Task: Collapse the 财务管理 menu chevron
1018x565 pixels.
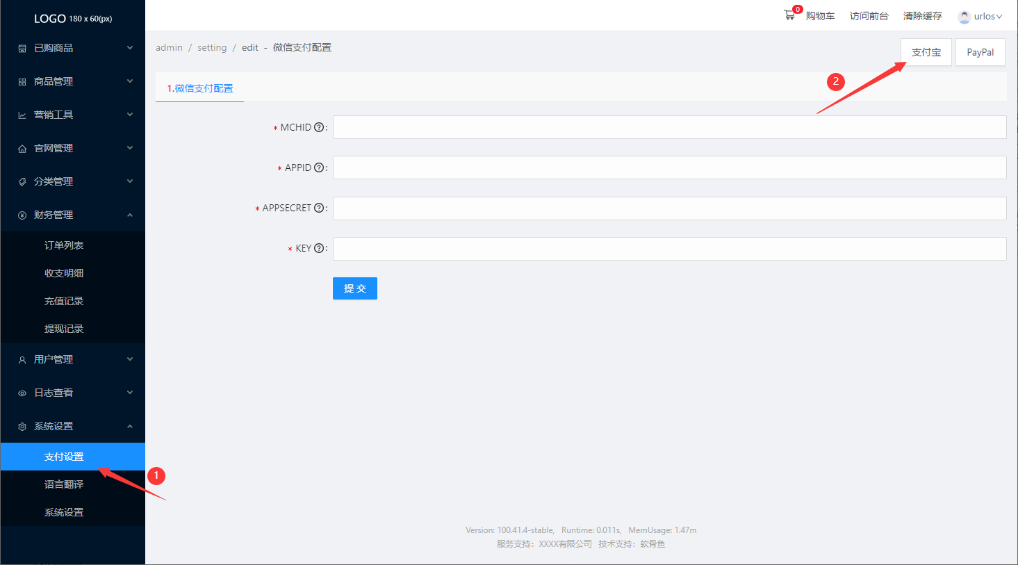Action: 130,215
